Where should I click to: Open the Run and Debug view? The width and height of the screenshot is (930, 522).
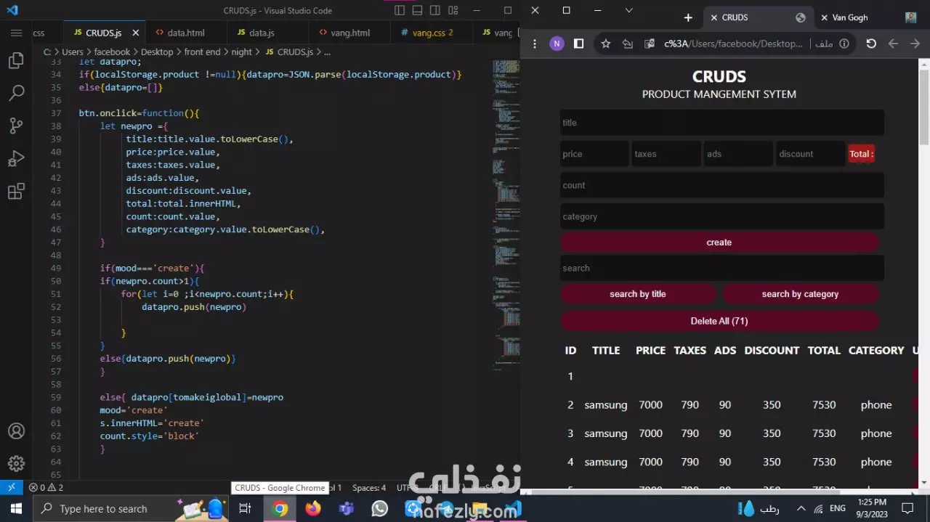pos(16,159)
